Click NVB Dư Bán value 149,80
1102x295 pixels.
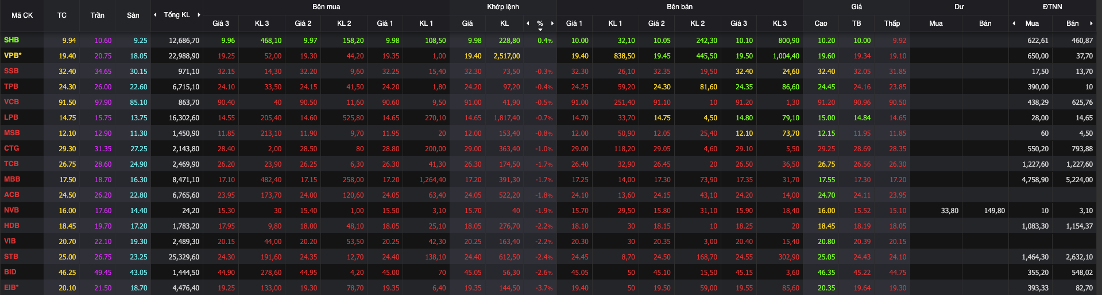995,211
